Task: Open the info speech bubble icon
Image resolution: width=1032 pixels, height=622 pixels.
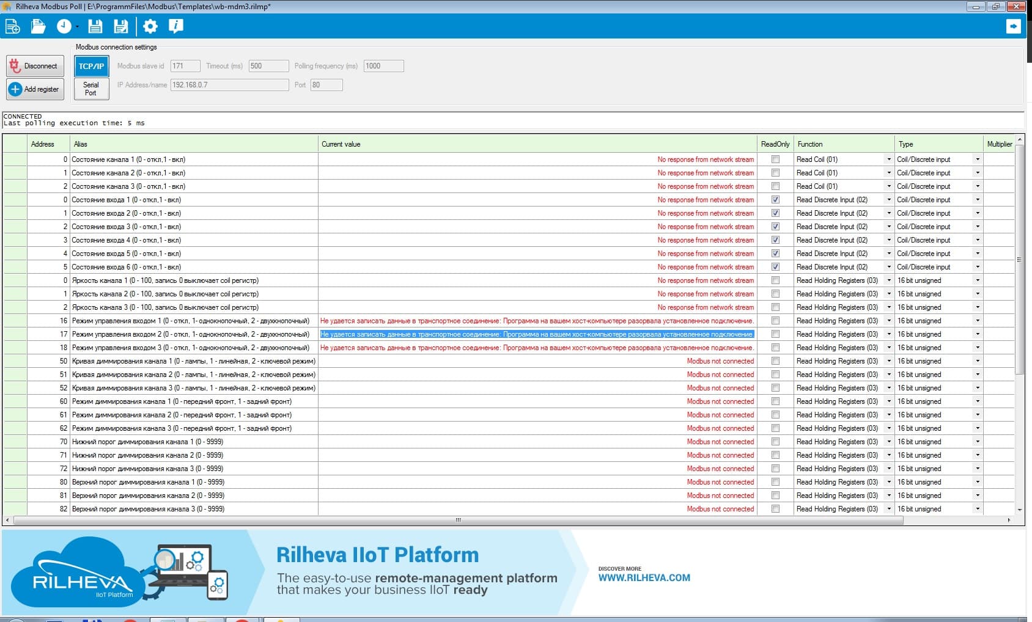Action: point(176,26)
